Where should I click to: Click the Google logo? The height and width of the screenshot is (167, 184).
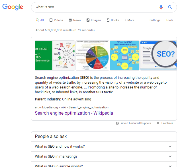pyautogui.click(x=13, y=7)
